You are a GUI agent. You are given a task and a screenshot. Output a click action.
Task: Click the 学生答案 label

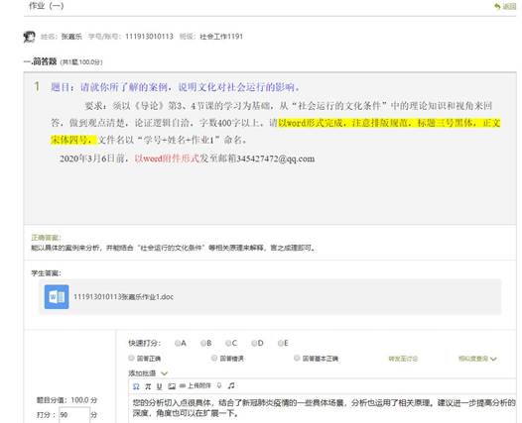click(46, 273)
